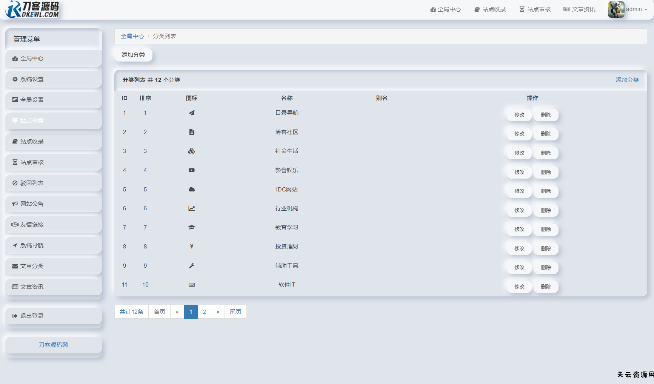The height and width of the screenshot is (384, 654).
Task: Click 修改 for the 社会生活 category
Action: pos(519,153)
